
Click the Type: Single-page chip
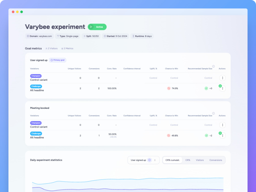pos(68,36)
